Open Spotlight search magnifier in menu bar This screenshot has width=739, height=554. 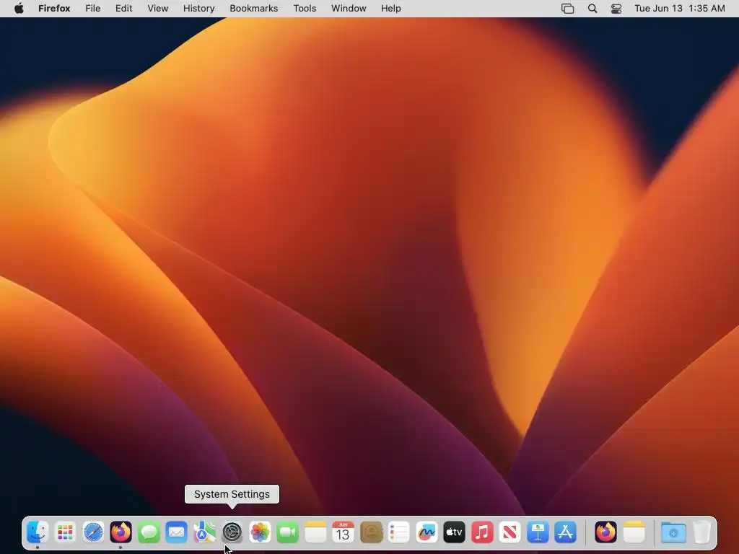pos(592,9)
